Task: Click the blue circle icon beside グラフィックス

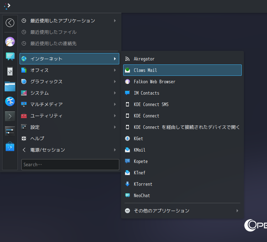Action: [24, 81]
